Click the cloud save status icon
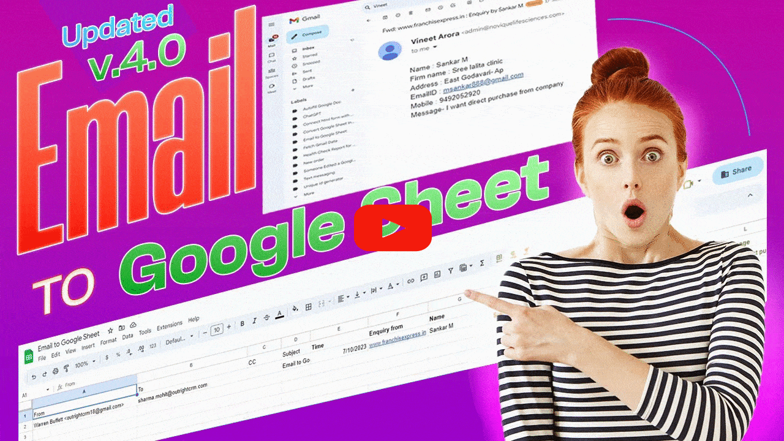 [133, 325]
